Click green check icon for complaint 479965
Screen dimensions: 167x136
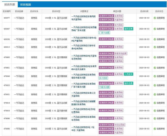(x=155, y=57)
